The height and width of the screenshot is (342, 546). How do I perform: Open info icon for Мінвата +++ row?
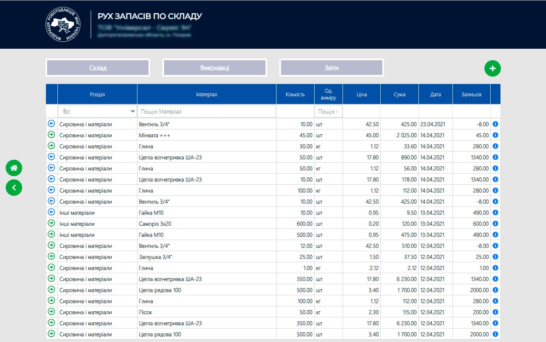pyautogui.click(x=495, y=135)
